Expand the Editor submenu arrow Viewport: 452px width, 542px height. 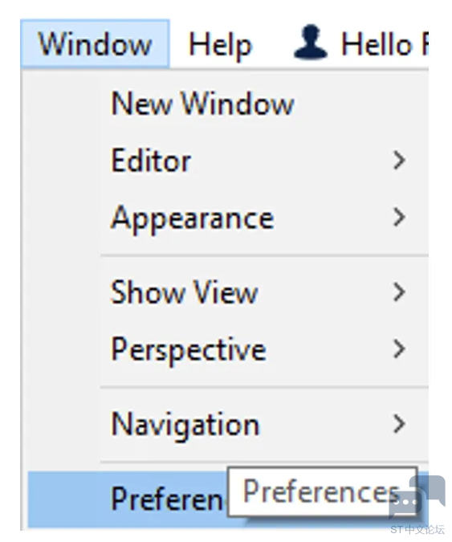pyautogui.click(x=399, y=161)
